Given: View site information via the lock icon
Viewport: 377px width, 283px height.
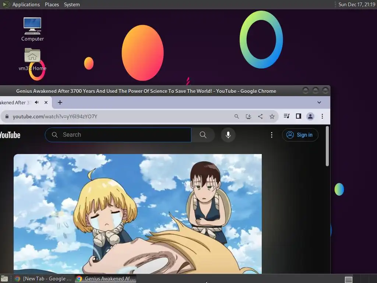Looking at the screenshot, I should point(7,116).
